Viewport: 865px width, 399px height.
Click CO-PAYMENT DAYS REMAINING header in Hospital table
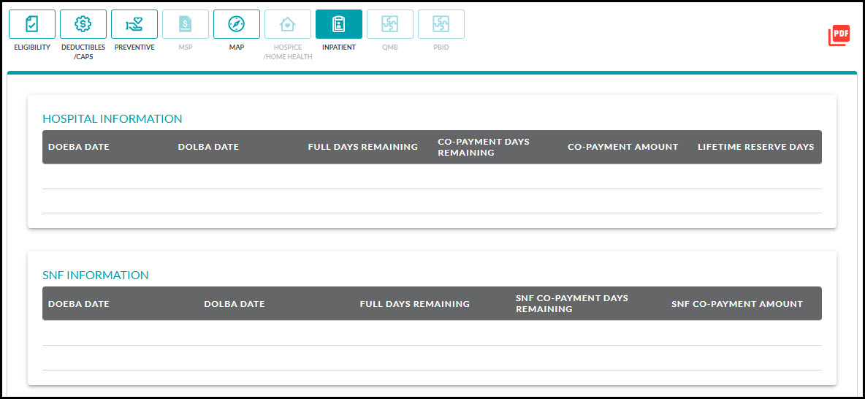coord(484,147)
